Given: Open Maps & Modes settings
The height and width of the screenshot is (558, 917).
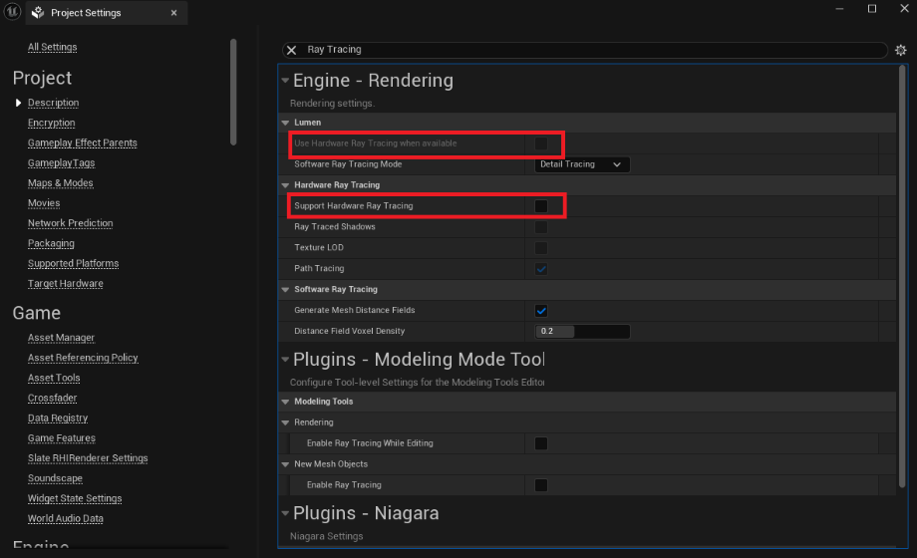Looking at the screenshot, I should (x=60, y=183).
